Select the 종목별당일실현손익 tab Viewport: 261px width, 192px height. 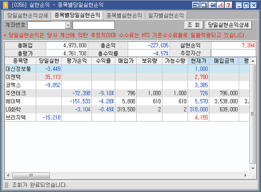77,15
